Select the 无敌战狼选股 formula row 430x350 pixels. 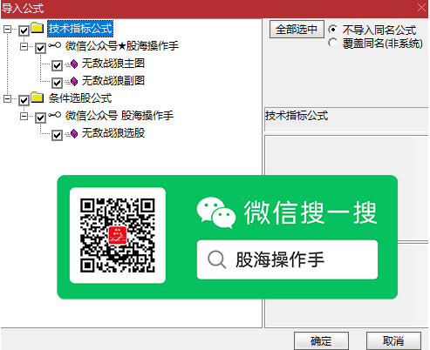click(x=113, y=133)
